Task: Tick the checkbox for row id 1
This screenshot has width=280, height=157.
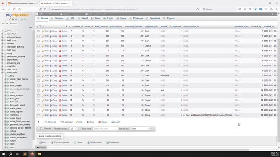Action: (38, 31)
